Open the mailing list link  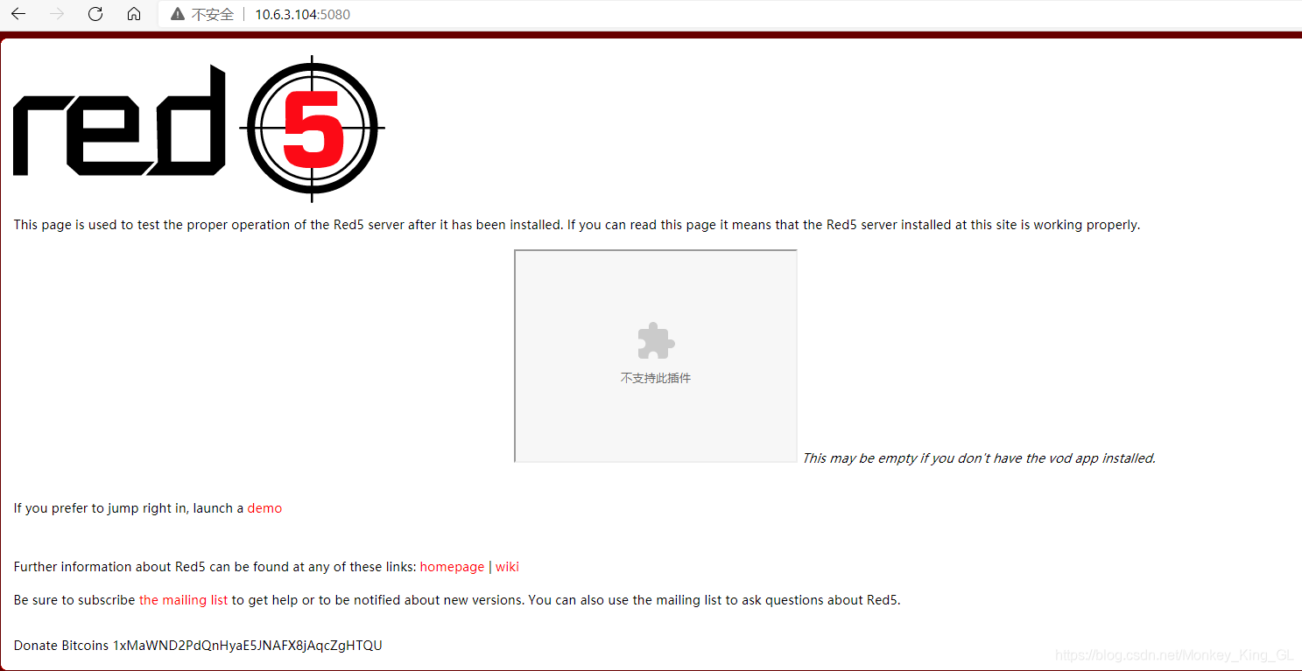tap(183, 600)
